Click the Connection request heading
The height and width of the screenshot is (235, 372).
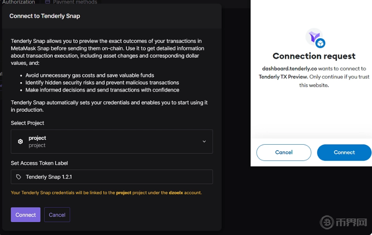tap(314, 56)
